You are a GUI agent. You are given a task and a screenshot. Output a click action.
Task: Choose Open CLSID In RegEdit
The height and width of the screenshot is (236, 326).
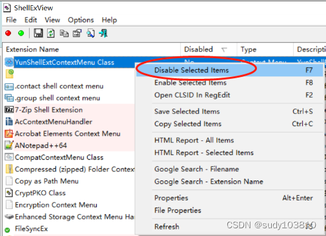point(230,95)
